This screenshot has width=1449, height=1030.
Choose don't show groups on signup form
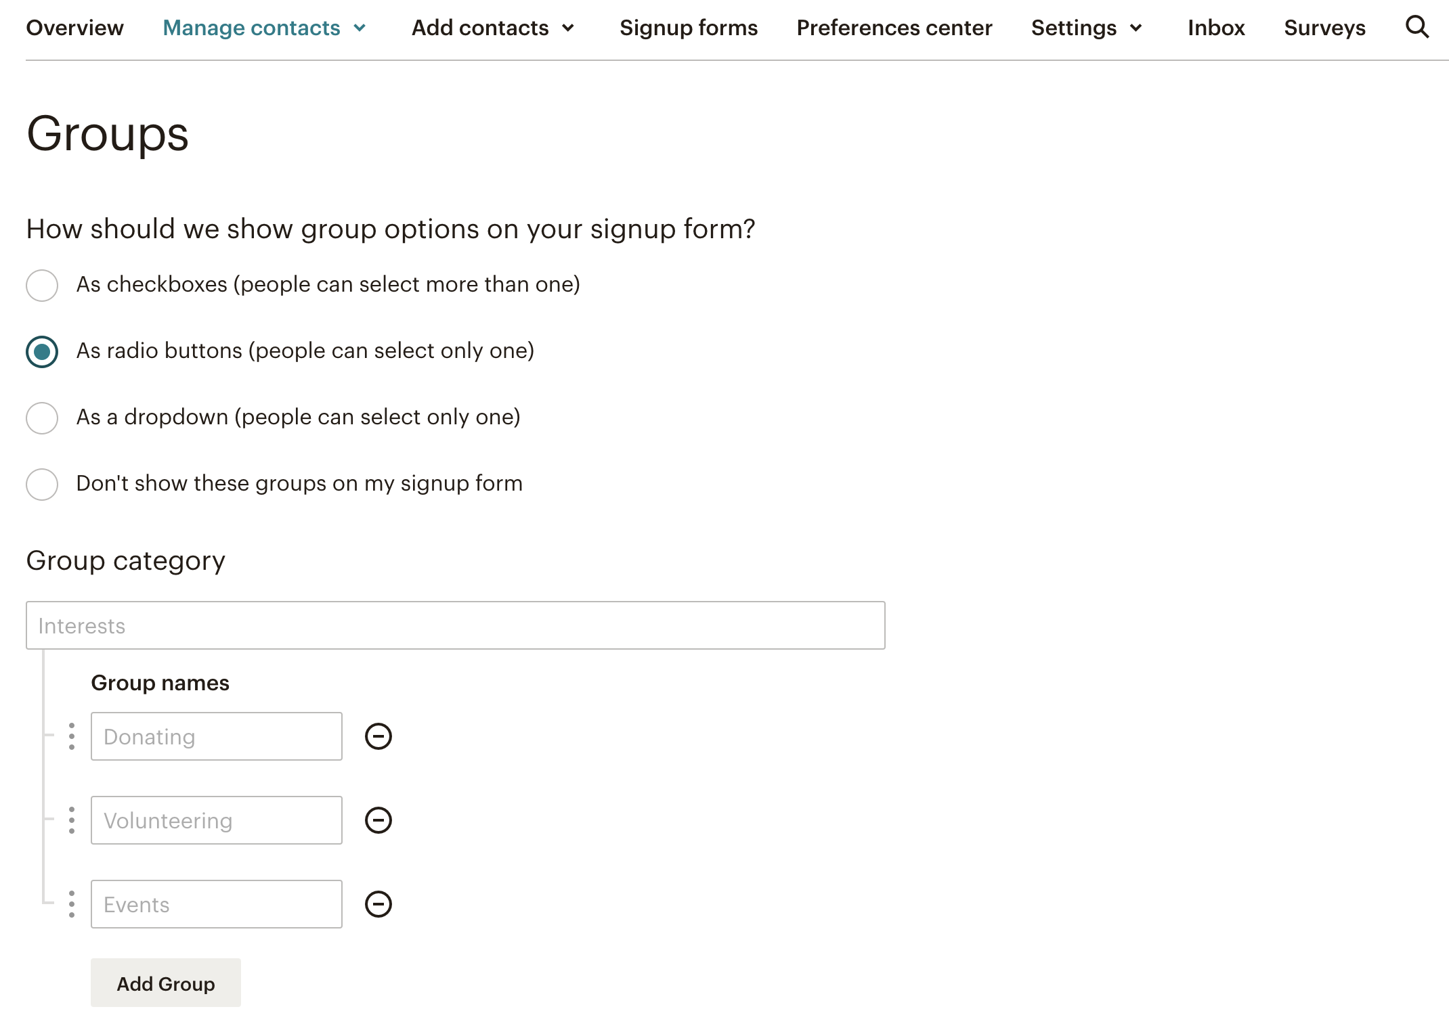point(41,484)
